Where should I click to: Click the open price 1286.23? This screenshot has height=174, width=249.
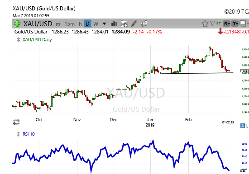[x=60, y=32]
